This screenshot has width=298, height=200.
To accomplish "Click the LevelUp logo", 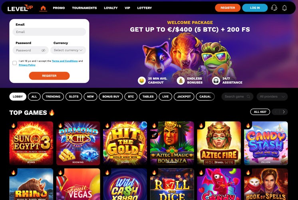I will tap(20, 8).
